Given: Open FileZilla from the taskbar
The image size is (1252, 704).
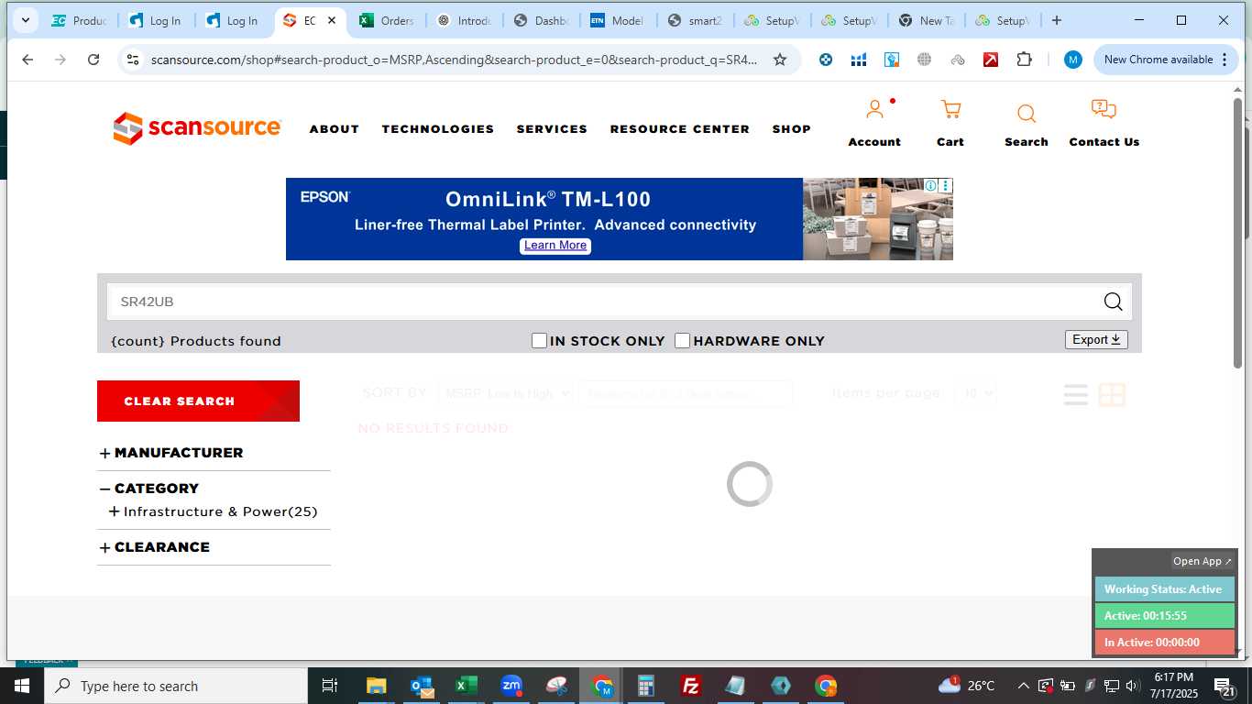Looking at the screenshot, I should (691, 686).
